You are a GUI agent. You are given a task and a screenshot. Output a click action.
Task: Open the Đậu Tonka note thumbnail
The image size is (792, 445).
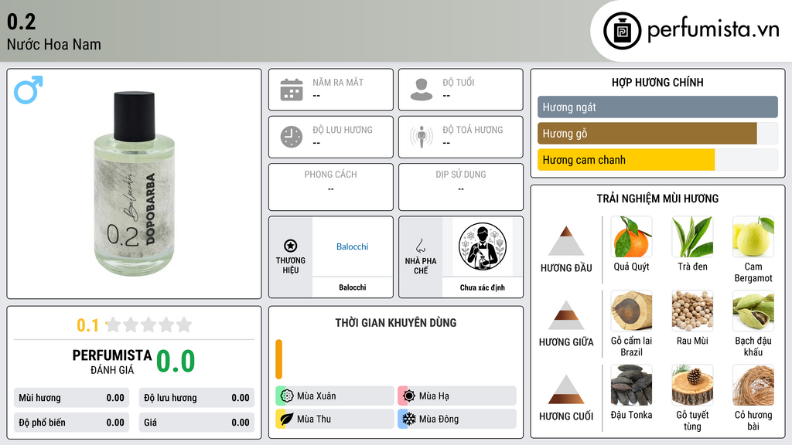pos(631,386)
